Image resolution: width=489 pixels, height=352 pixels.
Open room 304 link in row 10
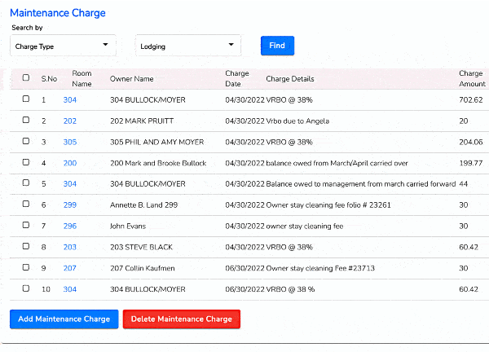pos(70,289)
